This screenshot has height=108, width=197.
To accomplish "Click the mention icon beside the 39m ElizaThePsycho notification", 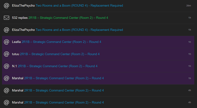I will (6, 6).
